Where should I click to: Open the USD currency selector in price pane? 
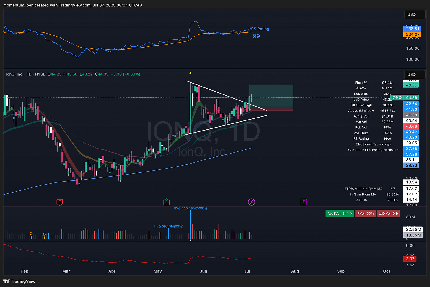415,74
